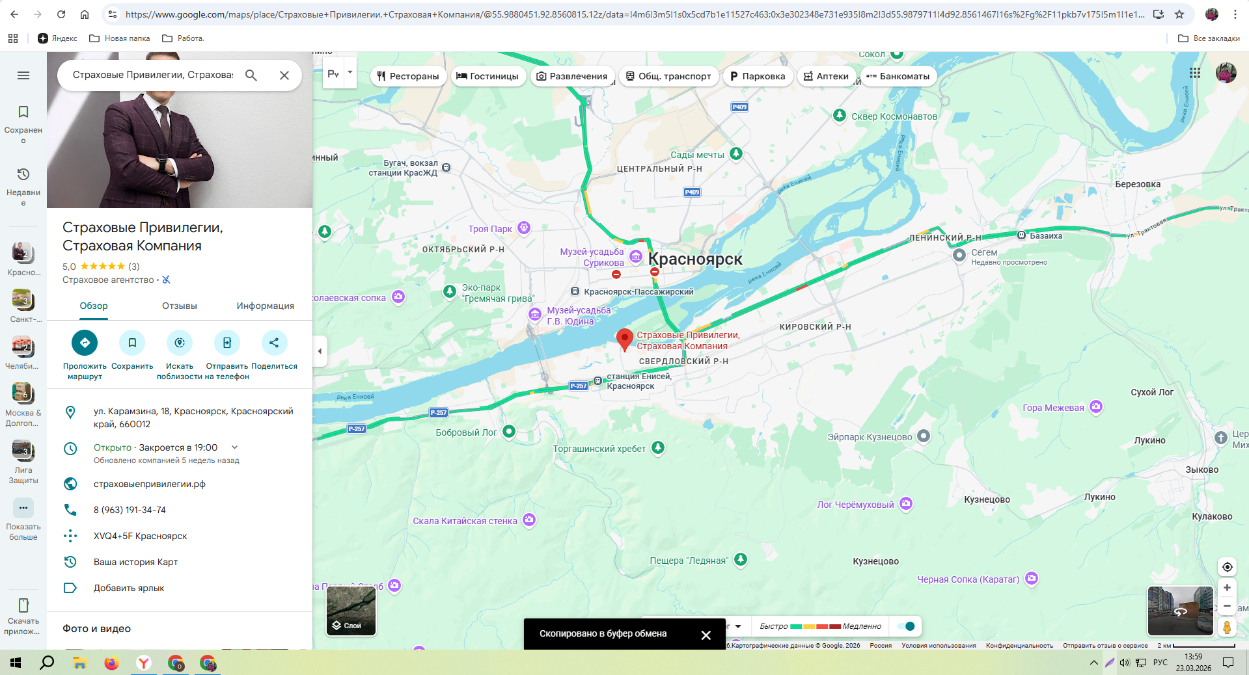Toggle the traffic layer switch
Screen dimensions: 1249x675
tap(906, 626)
